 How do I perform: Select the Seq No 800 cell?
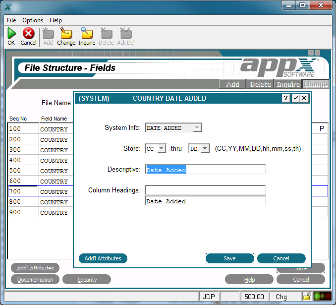(x=23, y=202)
